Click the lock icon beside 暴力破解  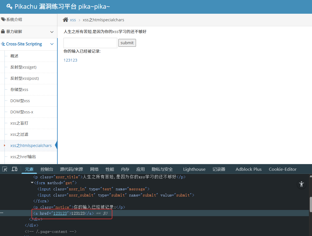click(3, 31)
